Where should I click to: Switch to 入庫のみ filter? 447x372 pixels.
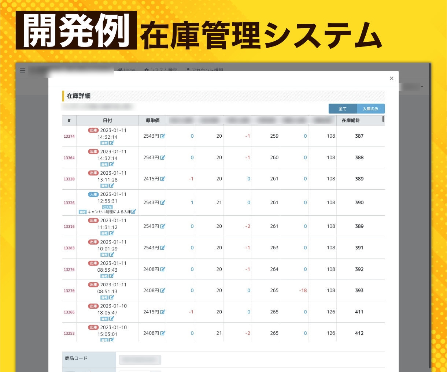[x=370, y=109]
